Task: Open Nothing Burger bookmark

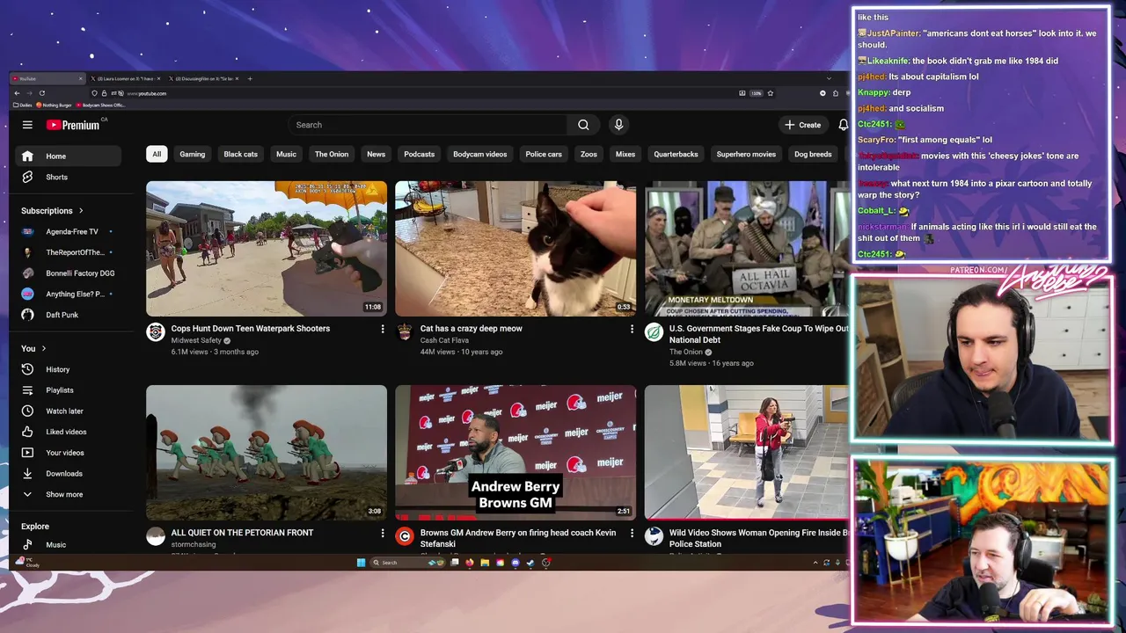Action: (54, 105)
